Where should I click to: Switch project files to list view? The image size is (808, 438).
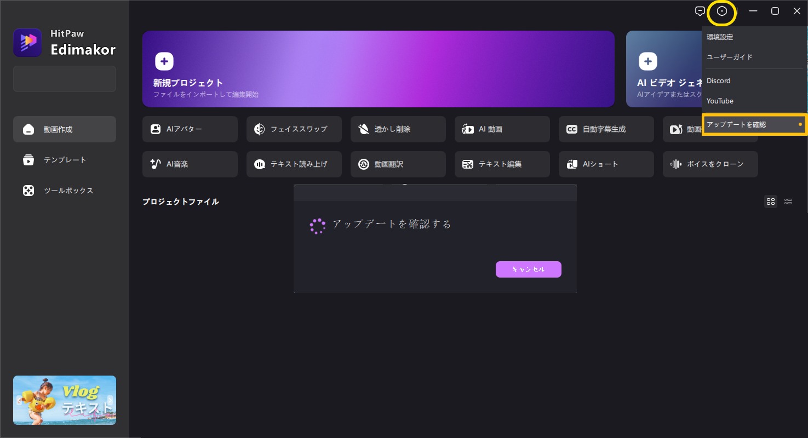coord(788,201)
